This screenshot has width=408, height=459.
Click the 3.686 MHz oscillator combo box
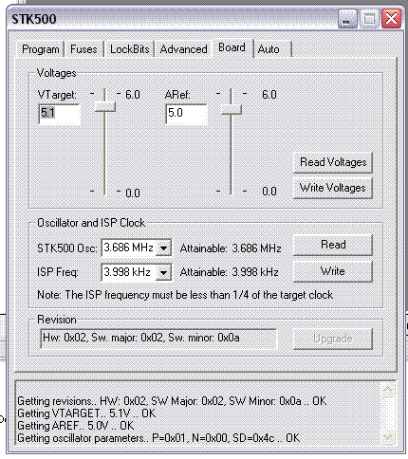coord(137,248)
